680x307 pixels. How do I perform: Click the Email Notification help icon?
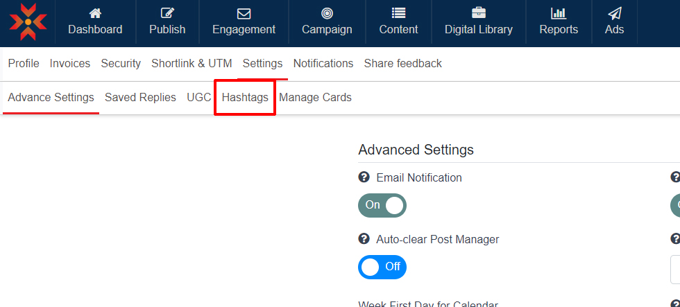(364, 177)
